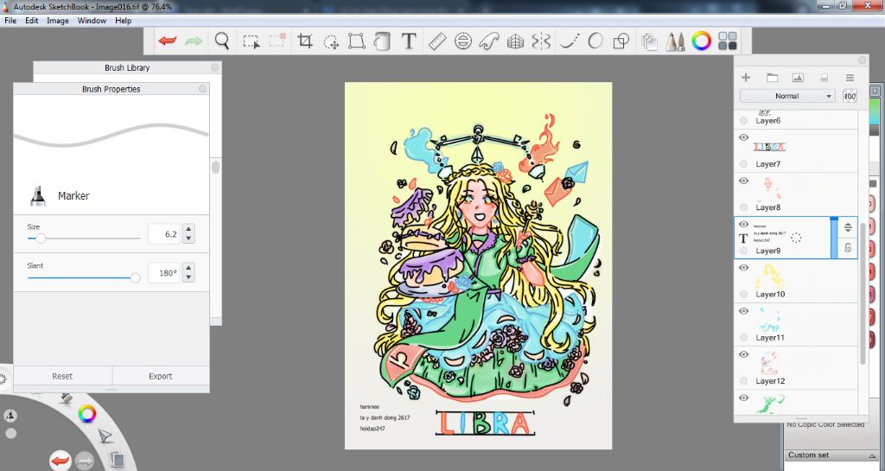Click the Slant slider handle

[x=135, y=277]
